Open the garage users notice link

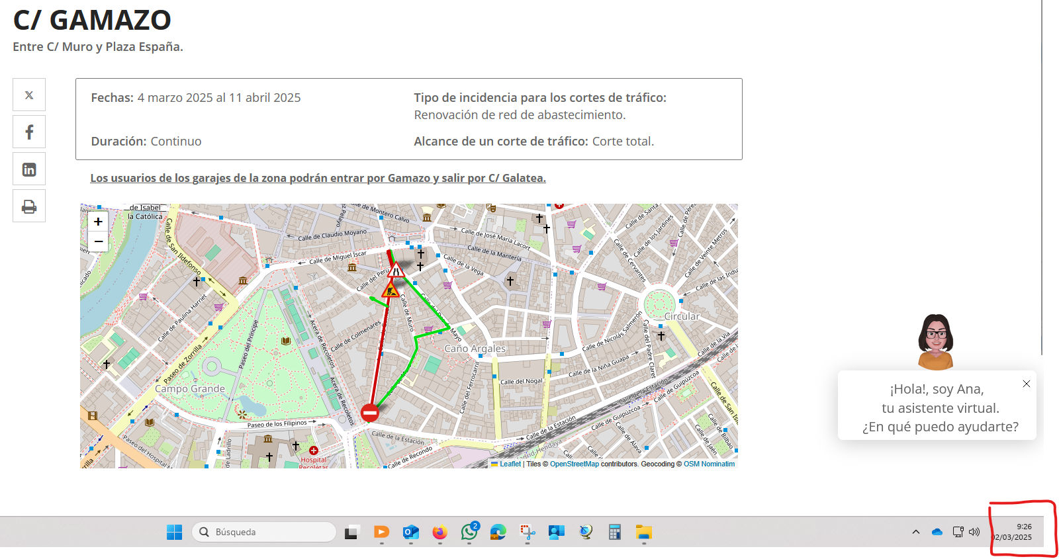tap(318, 178)
